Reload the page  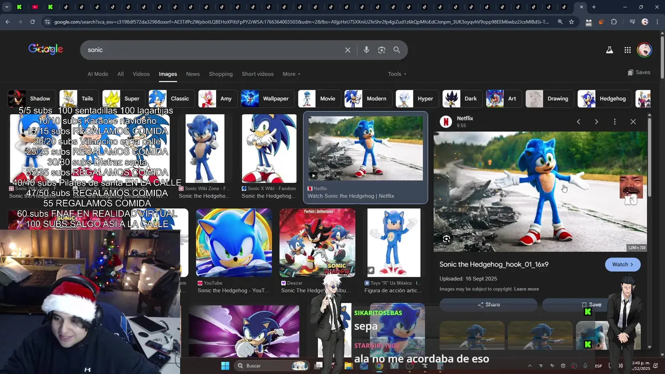tap(32, 22)
